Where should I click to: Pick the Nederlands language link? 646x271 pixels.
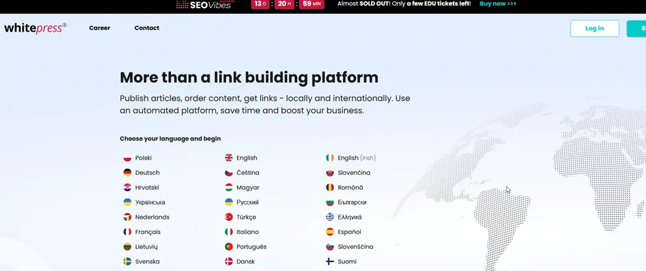(x=152, y=217)
